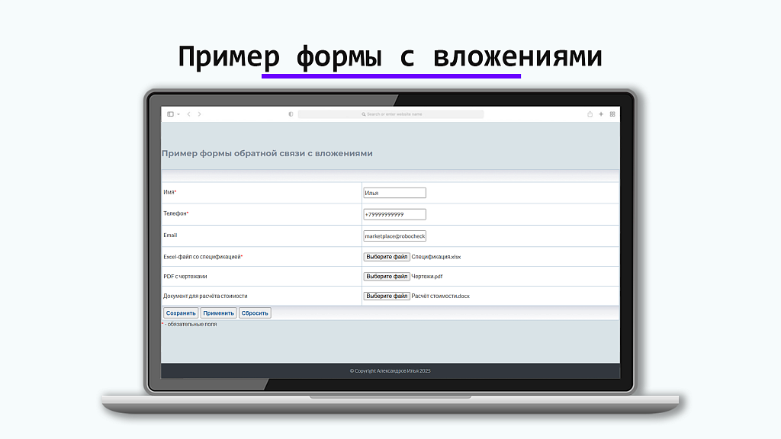The image size is (781, 439).
Task: Choose file for Документ для расчёта стоимости
Action: [x=387, y=296]
